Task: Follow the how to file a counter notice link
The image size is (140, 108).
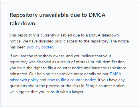Action: pos(72,80)
